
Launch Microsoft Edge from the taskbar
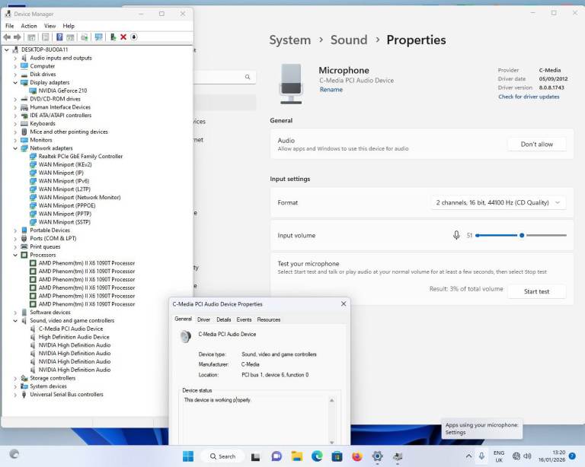click(316, 456)
